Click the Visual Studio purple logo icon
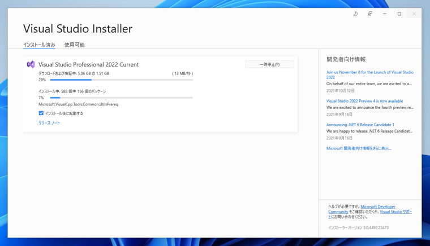 pos(31,64)
